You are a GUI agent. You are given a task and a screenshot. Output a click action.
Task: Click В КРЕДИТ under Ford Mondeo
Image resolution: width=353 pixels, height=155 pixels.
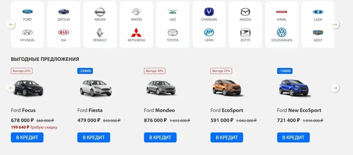pos(160,137)
